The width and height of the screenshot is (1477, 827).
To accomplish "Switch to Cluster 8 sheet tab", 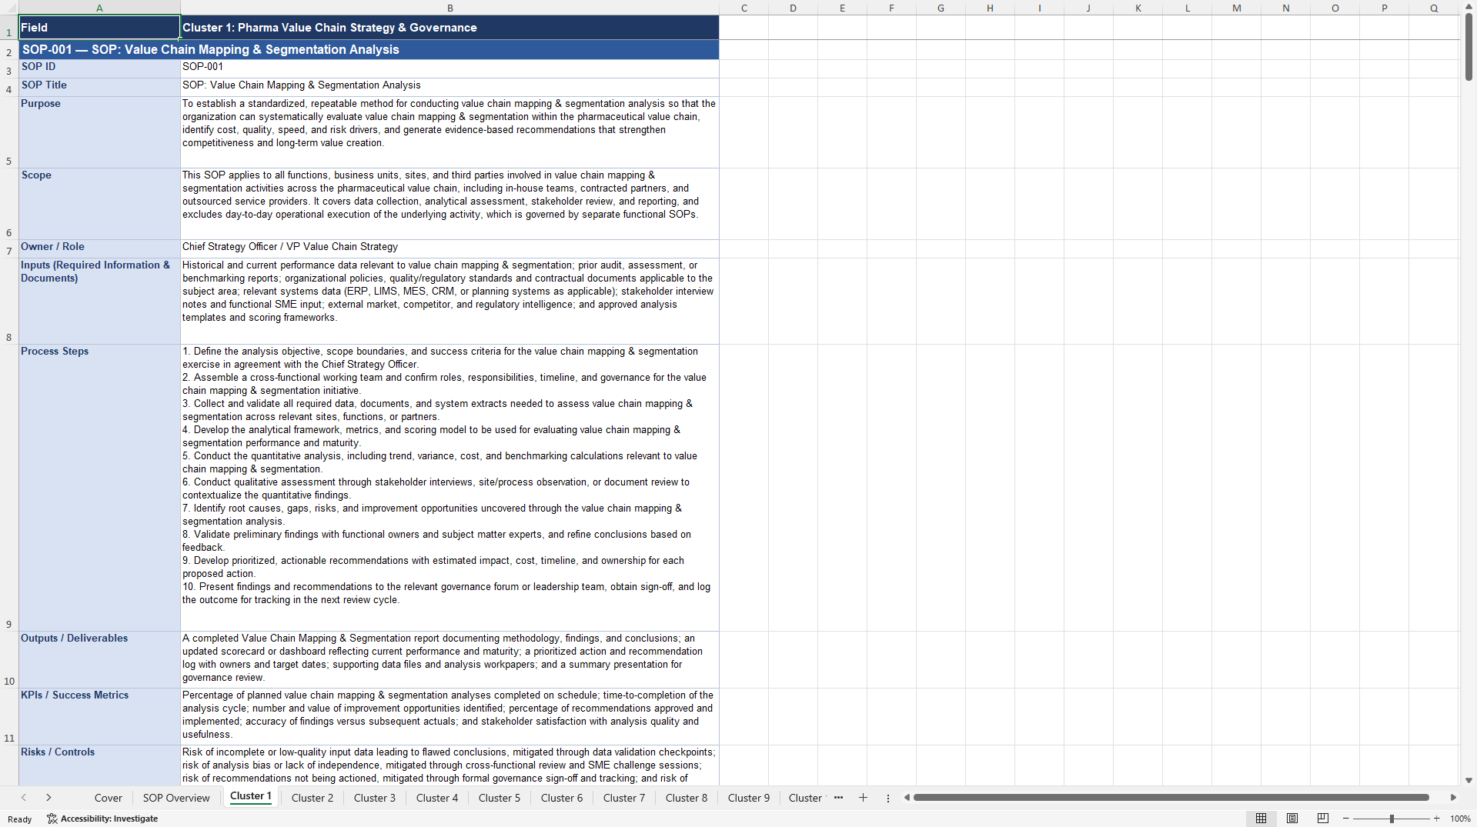I will [x=687, y=798].
